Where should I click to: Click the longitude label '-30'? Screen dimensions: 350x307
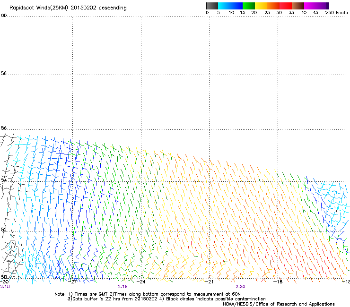4,281
